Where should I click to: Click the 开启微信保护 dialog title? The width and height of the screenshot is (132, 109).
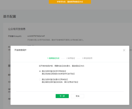pos(20,50)
